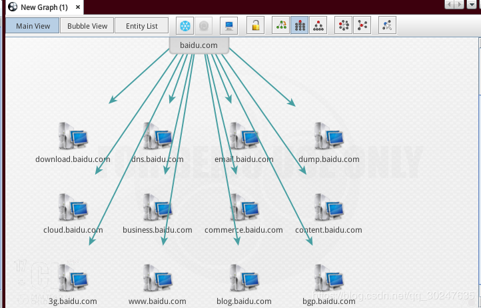Click the 3g.baidu.com label
The width and height of the screenshot is (481, 308).
73,301
